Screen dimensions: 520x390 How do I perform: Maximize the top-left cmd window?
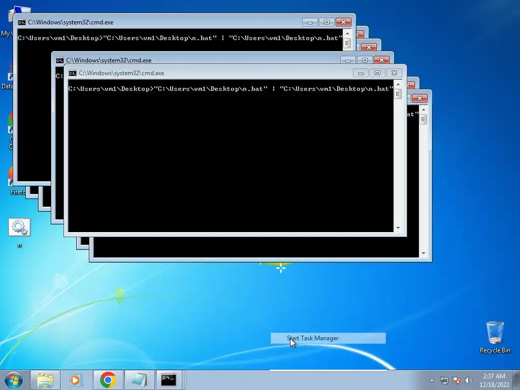click(327, 22)
